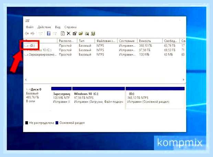The image size is (213, 157).
Task: Sort by the Емкость column header
Action: (x=150, y=41)
